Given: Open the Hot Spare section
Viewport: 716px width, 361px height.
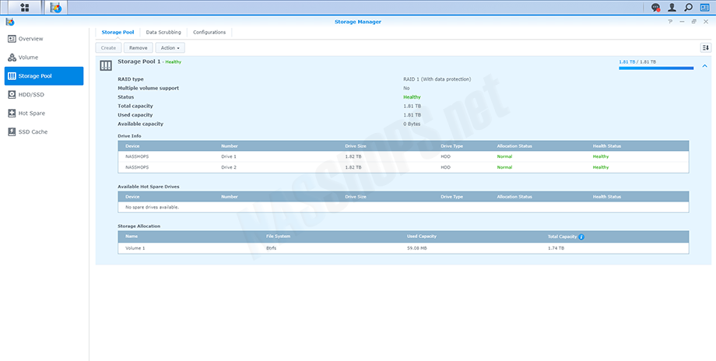Looking at the screenshot, I should pos(44,113).
